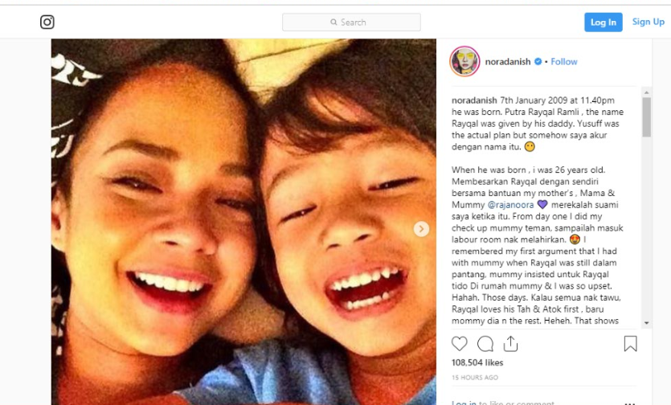
Task: Click the caption scrollbar up arrow
Action: pos(646,92)
